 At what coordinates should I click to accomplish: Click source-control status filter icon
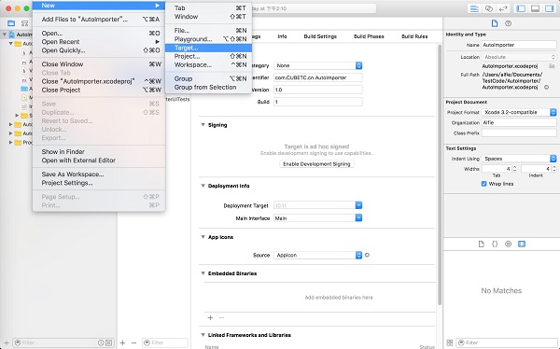[x=108, y=342]
